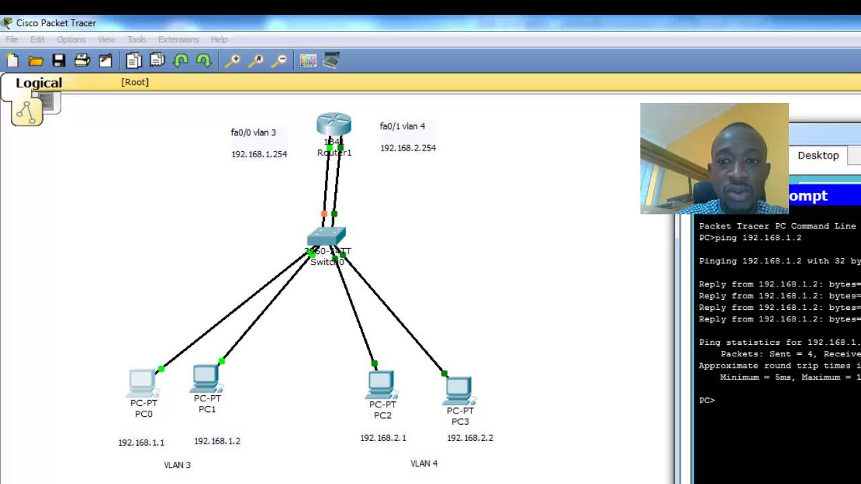861x484 pixels.
Task: Open the Tools menu
Action: [137, 40]
